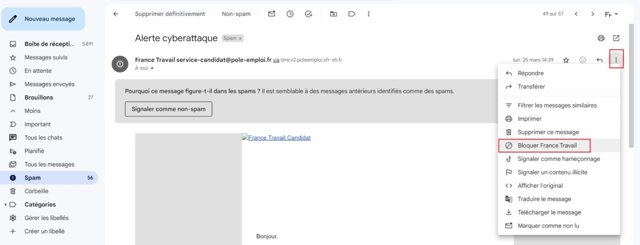Click the 49 sur 57 counter
640x245 pixels.
[x=553, y=14]
